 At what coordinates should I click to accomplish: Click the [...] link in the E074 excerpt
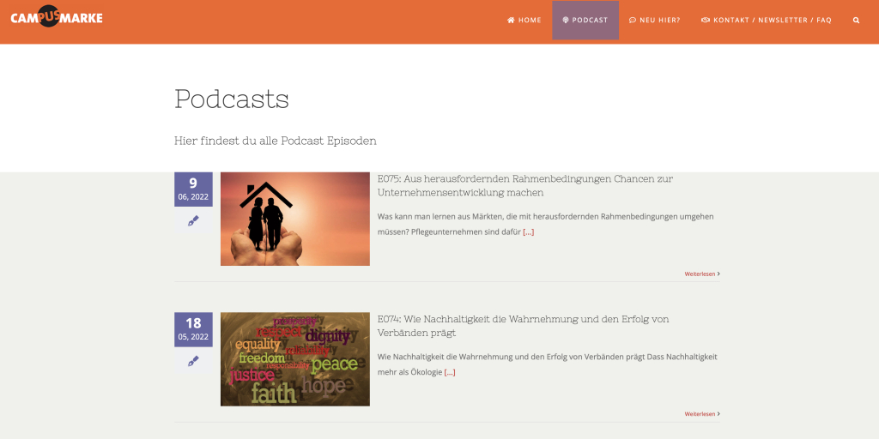pyautogui.click(x=449, y=372)
